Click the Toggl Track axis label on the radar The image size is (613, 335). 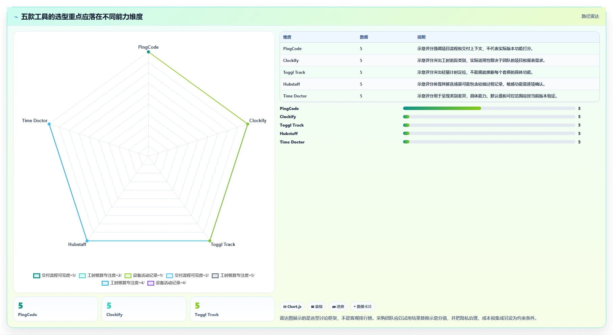223,244
